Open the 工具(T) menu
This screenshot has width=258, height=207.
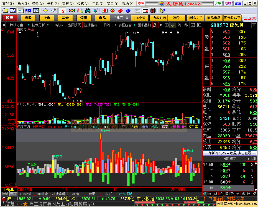98,3
